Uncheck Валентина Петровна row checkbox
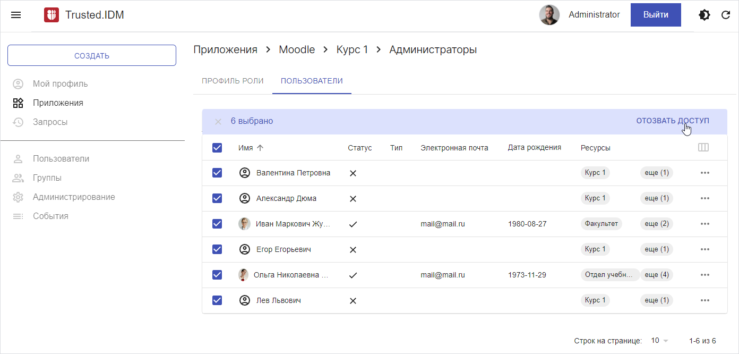739x354 pixels. point(217,173)
